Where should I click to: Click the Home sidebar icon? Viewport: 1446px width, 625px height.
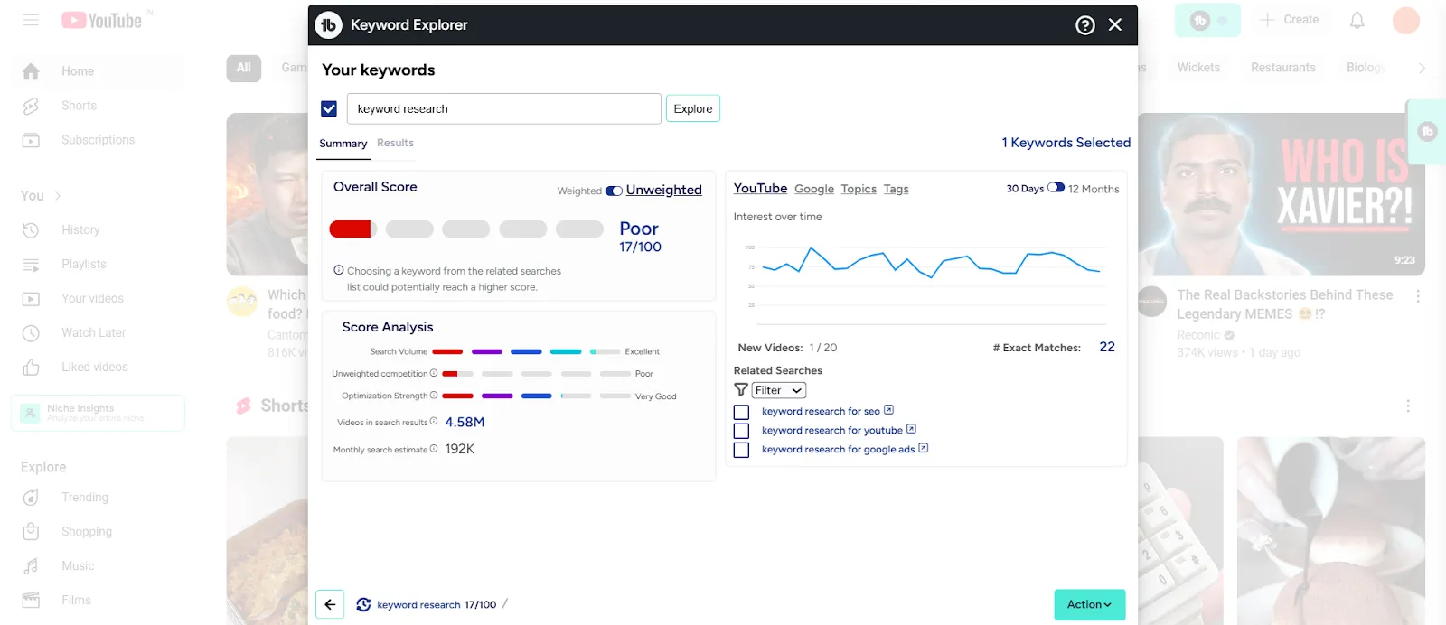[x=31, y=71]
